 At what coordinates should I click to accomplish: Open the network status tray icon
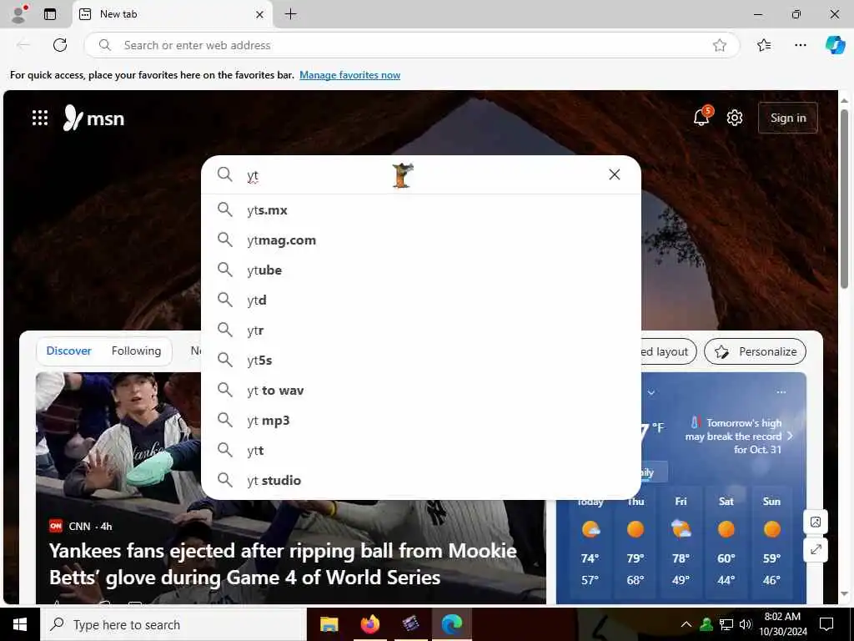coord(726,624)
